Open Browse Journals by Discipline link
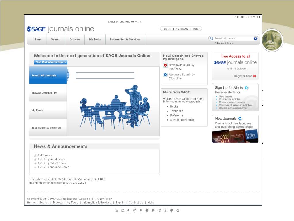The image size is (294, 221). click(181, 67)
